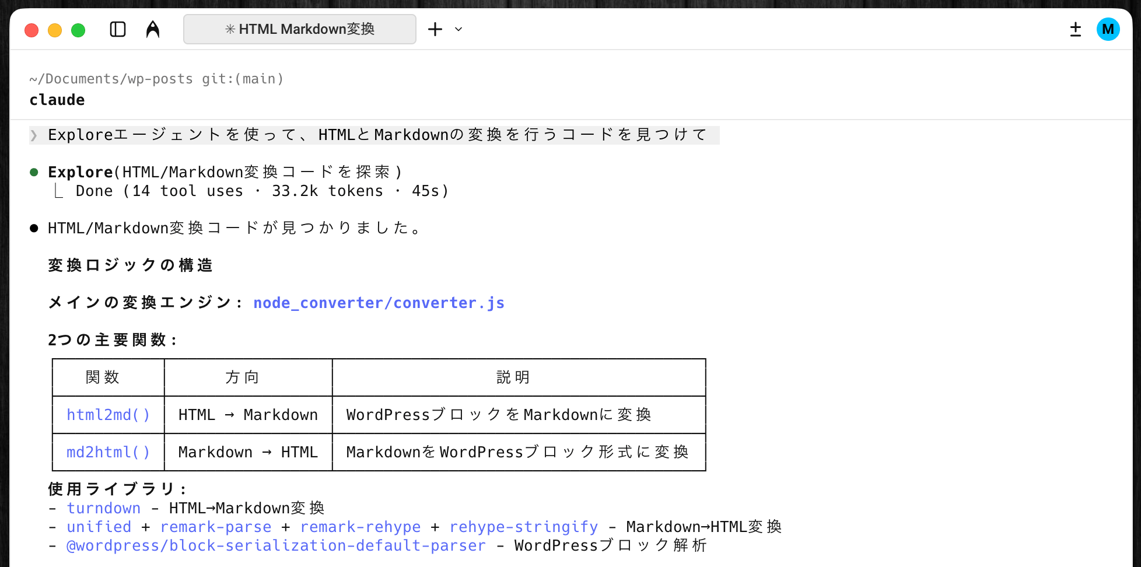Click the remark-parse library link
The image size is (1141, 567).
point(215,527)
